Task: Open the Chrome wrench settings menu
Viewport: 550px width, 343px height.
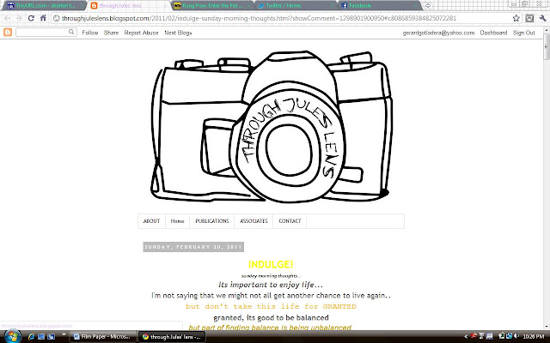Action: pos(542,18)
